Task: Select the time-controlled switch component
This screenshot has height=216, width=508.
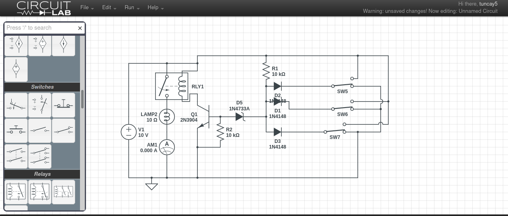Action: pyautogui.click(x=16, y=105)
